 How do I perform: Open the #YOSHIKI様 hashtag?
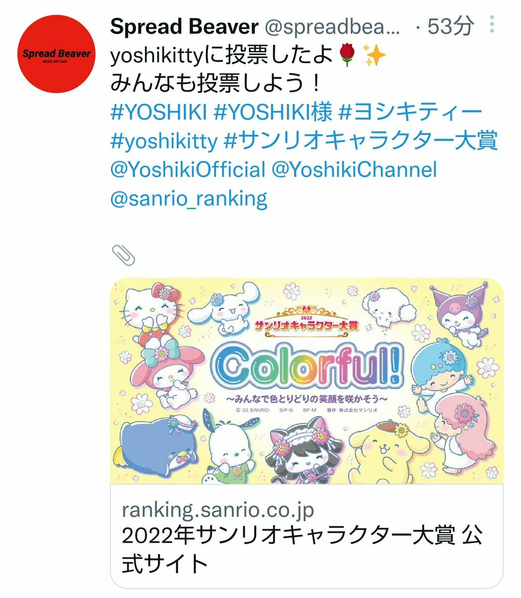tap(272, 113)
